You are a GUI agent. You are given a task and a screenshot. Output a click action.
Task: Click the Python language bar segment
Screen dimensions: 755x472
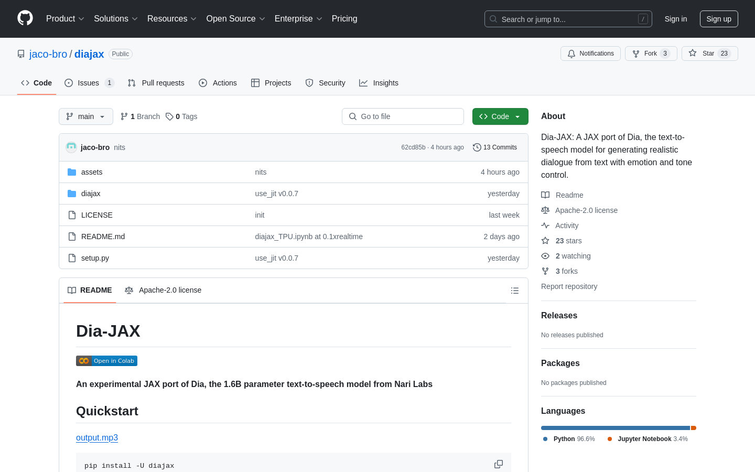point(614,428)
